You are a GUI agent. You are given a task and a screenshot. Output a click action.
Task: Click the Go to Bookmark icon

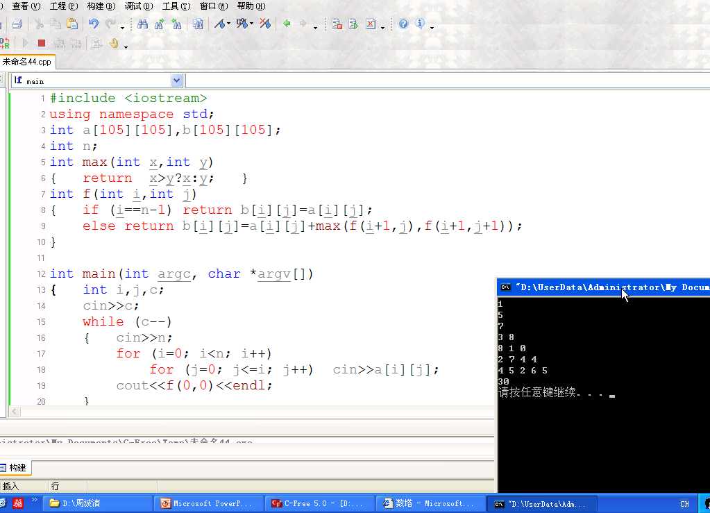click(242, 24)
